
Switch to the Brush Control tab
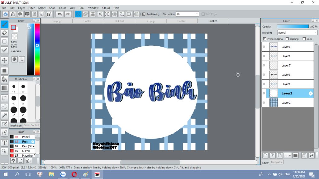point(31,125)
